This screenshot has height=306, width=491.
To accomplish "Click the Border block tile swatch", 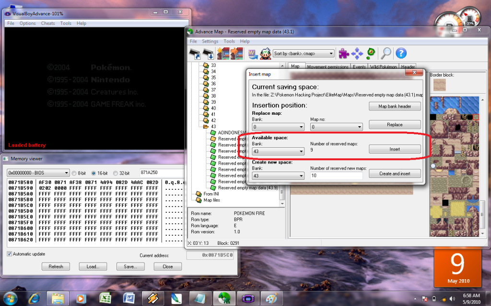I will click(439, 85).
